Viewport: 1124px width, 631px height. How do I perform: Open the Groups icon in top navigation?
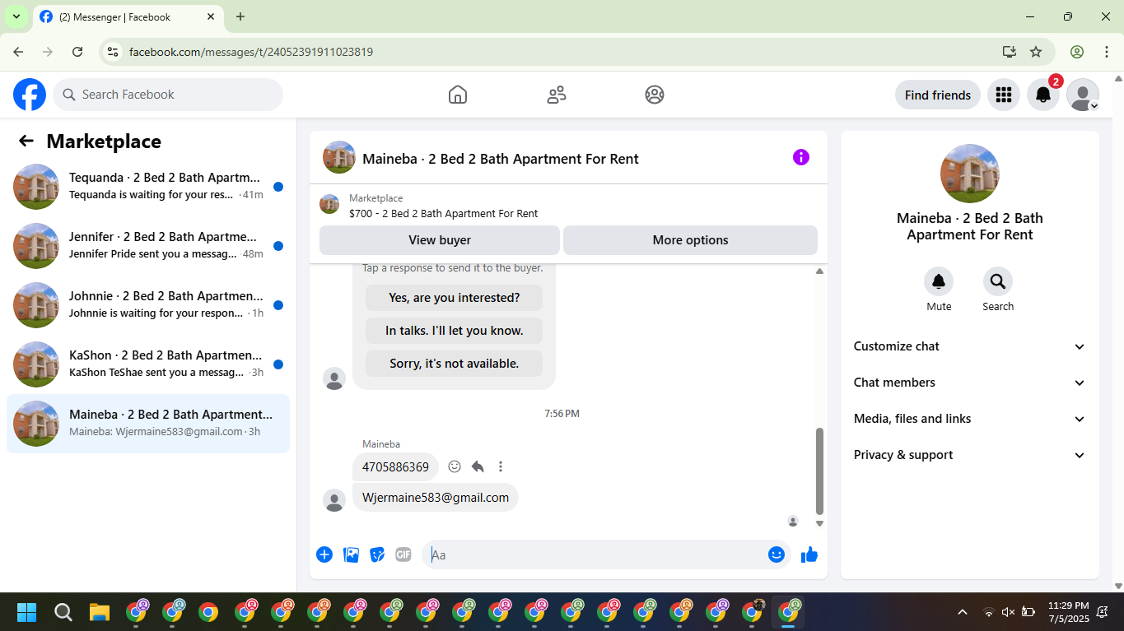pos(655,95)
